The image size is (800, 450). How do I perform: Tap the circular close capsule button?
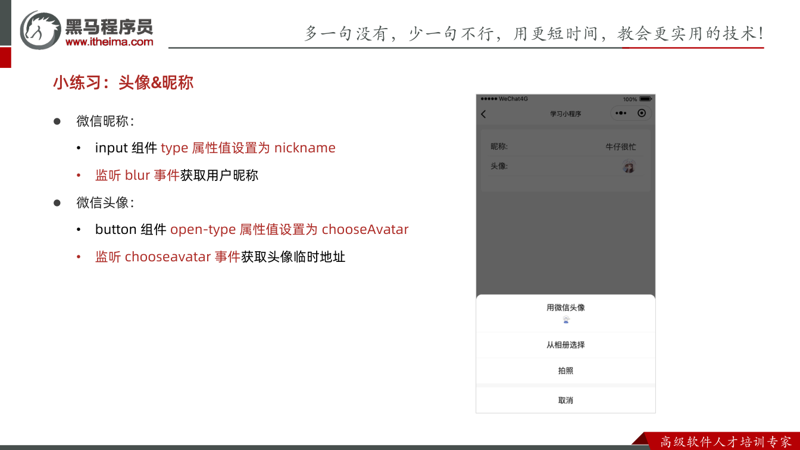(x=641, y=113)
